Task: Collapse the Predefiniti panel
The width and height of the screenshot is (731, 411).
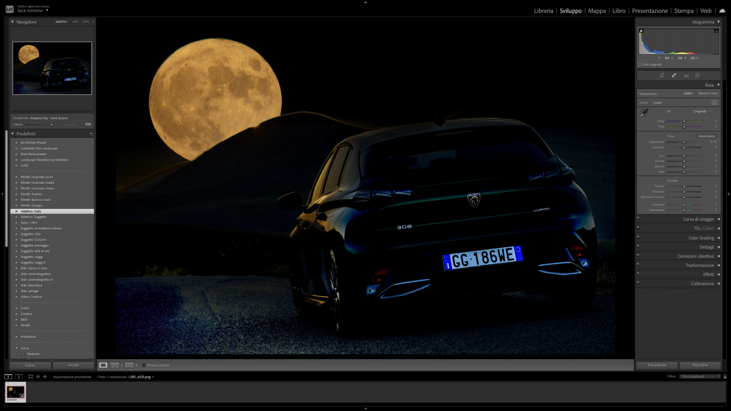Action: tap(13, 133)
